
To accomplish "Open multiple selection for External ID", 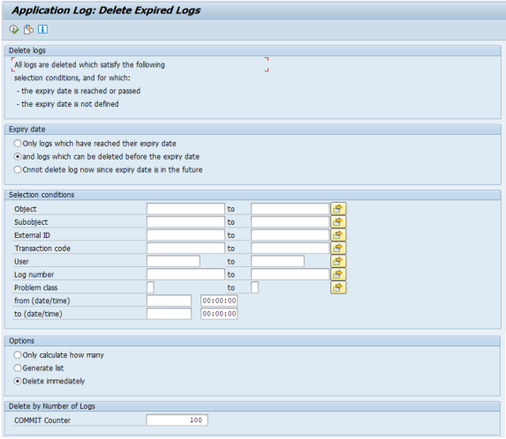I will [x=338, y=235].
